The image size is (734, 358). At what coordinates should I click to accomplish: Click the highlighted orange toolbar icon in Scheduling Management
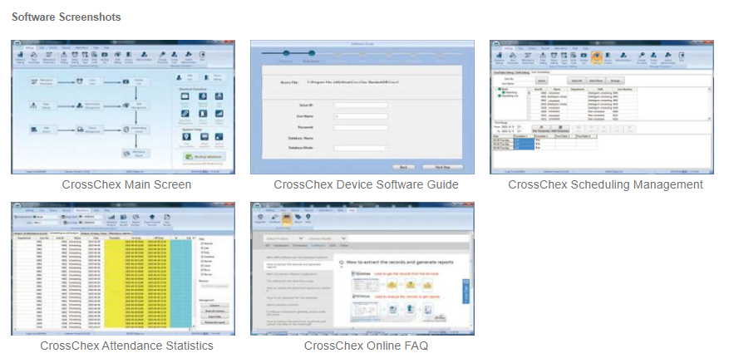[x=597, y=57]
